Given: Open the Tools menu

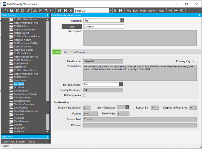Looking at the screenshot, I should click(x=143, y=10).
